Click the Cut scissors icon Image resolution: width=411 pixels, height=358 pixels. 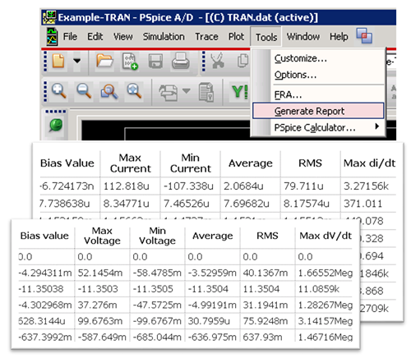pyautogui.click(x=218, y=61)
